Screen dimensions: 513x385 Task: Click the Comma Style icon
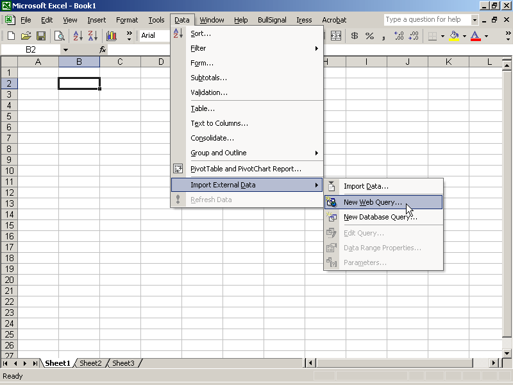click(383, 36)
